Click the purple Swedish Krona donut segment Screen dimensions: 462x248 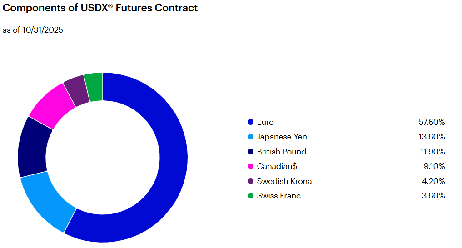(75, 90)
